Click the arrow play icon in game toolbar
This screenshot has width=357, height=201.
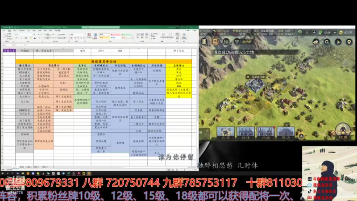point(338,42)
